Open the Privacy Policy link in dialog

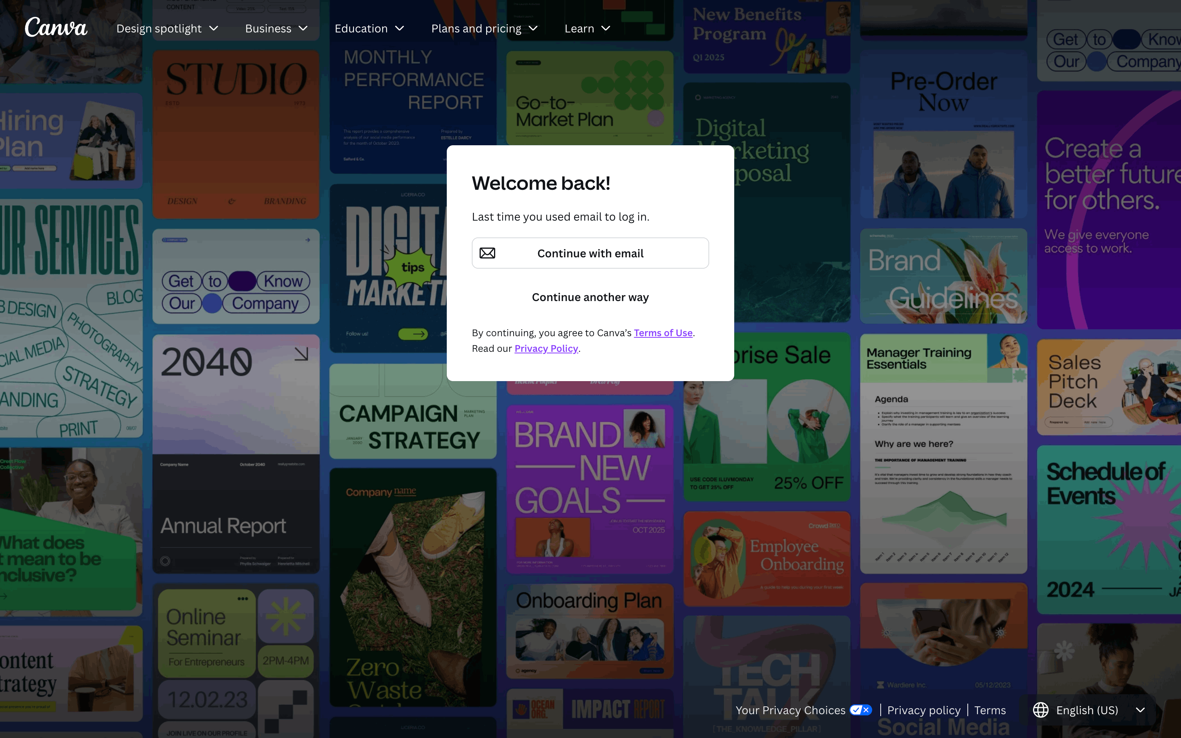(546, 348)
